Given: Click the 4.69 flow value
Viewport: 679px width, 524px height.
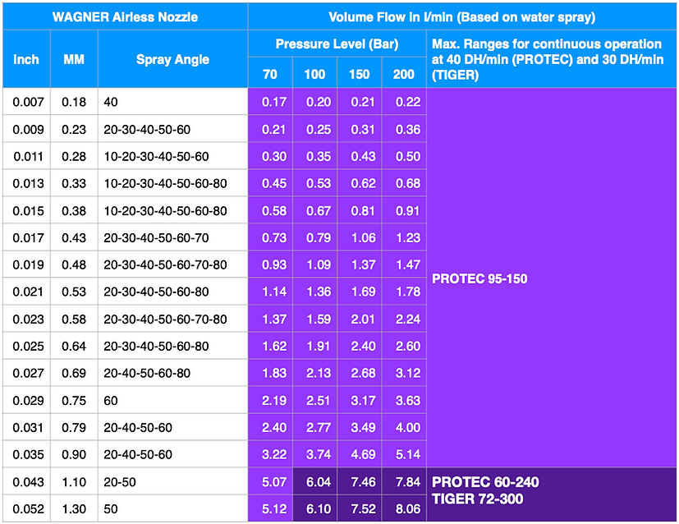Looking at the screenshot, I should [x=360, y=454].
